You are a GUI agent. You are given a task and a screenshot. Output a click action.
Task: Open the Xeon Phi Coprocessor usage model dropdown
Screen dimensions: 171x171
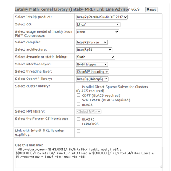(97, 32)
